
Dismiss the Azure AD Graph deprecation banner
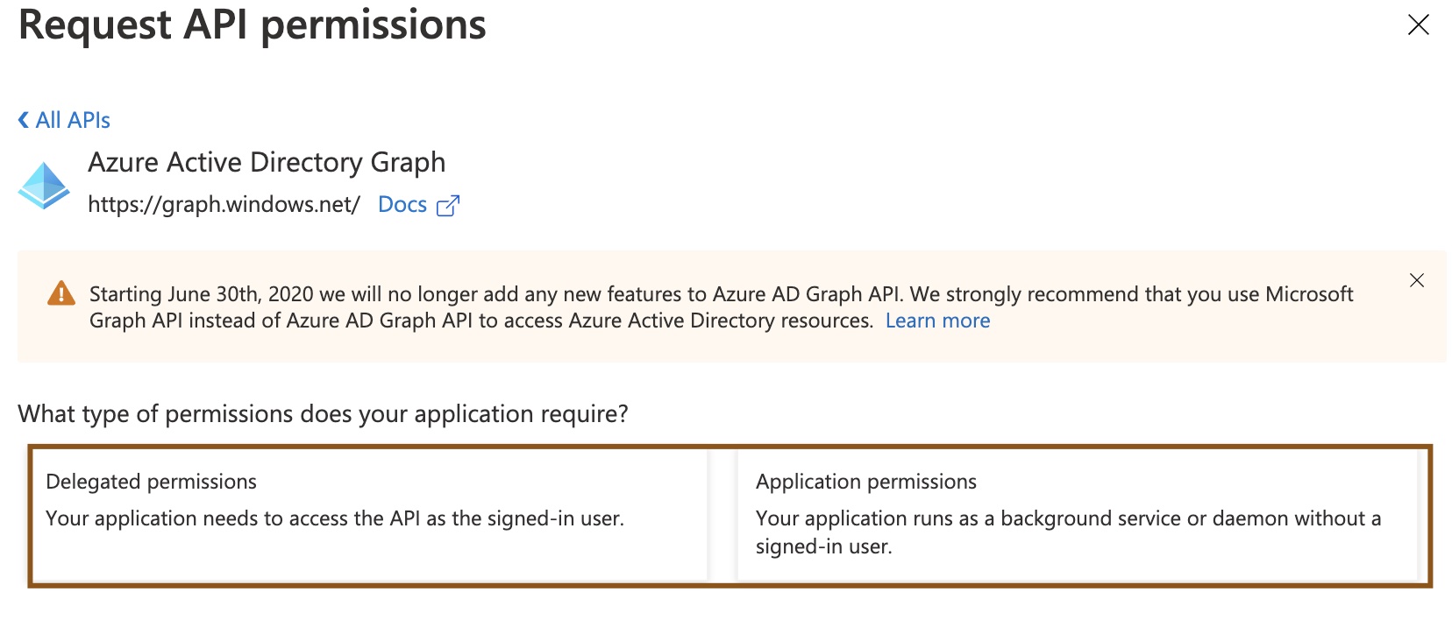(x=1417, y=280)
